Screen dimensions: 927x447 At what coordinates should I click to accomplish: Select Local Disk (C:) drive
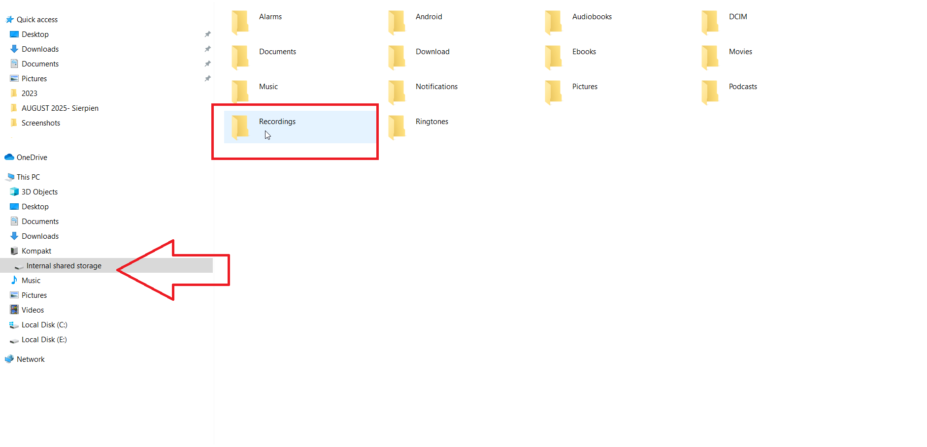coord(44,325)
